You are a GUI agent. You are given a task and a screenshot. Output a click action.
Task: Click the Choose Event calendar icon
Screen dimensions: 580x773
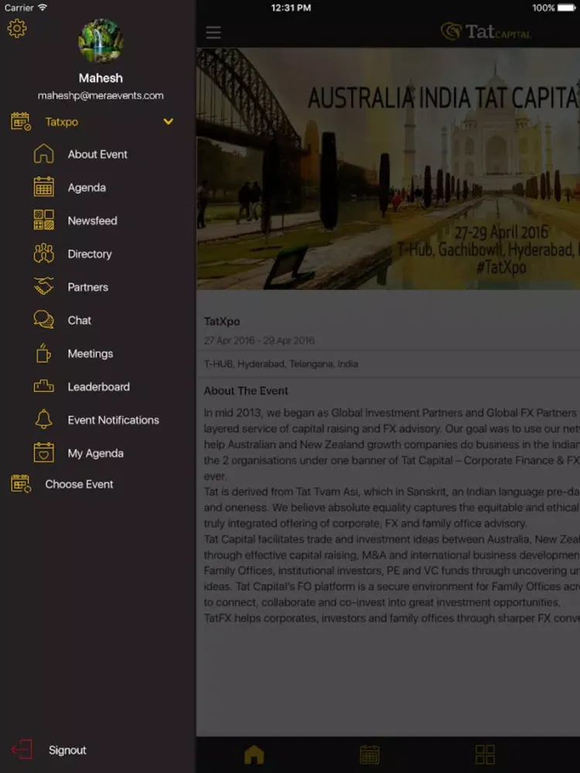pos(21,484)
